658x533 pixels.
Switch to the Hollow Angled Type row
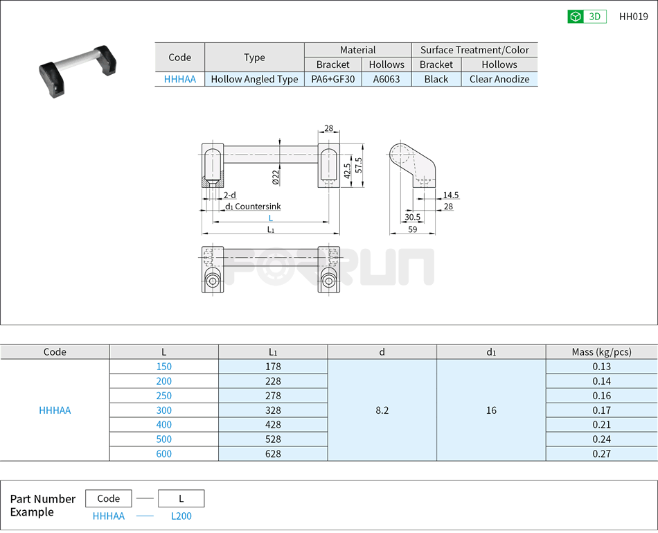tap(254, 79)
